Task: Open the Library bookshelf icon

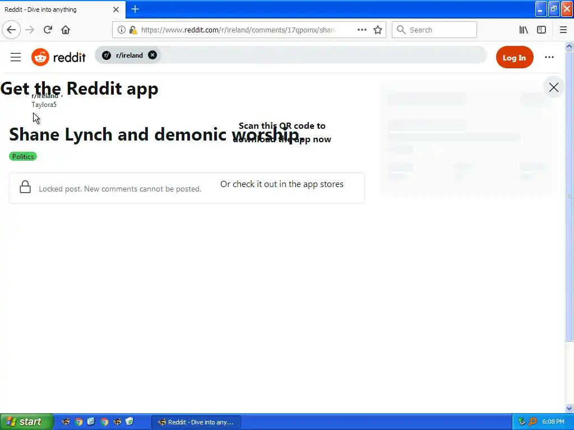Action: [x=524, y=30]
